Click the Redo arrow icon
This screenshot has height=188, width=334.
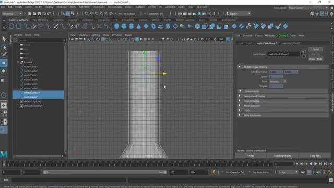tap(49, 14)
